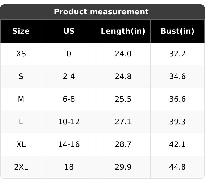Image resolution: width=205 pixels, height=179 pixels.
Task: Click the Product measurement title
Action: [x=101, y=12]
